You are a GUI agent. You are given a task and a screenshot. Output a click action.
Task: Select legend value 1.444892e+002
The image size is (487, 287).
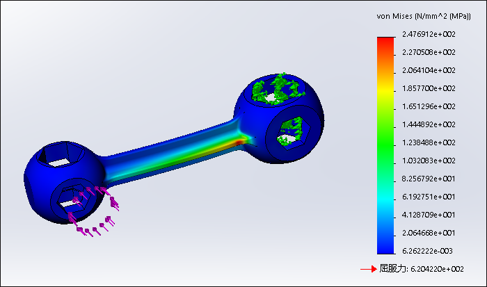tap(429, 124)
